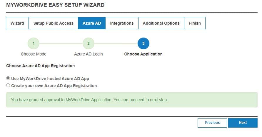Click the step 1 circle icon
262x137 pixels.
34,43
